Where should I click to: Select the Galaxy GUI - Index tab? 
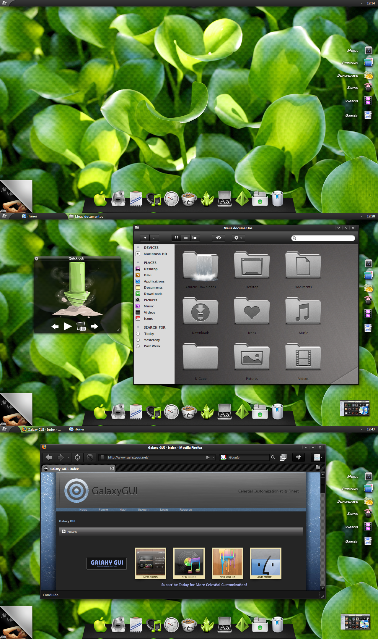pos(78,469)
